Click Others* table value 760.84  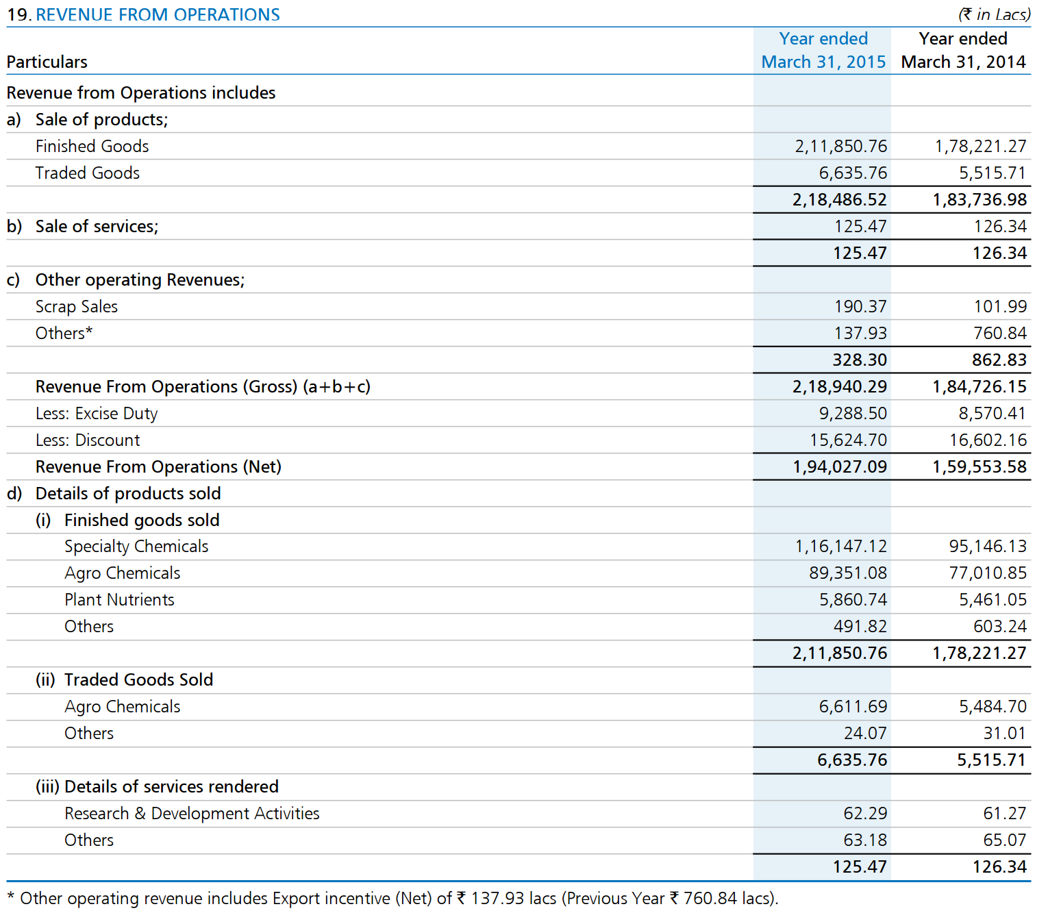coord(1000,333)
